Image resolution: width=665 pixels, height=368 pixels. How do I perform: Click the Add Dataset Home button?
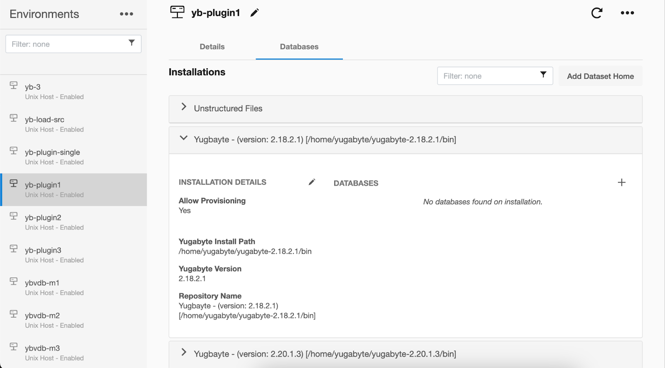pyautogui.click(x=600, y=76)
